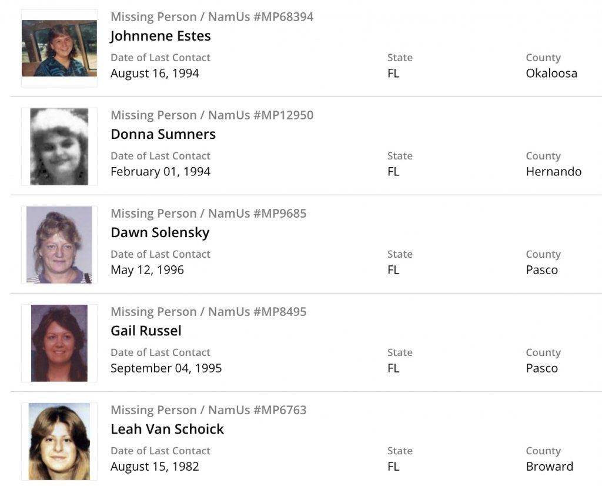Open the photo thumbnail for Johnnene Estes

(59, 48)
